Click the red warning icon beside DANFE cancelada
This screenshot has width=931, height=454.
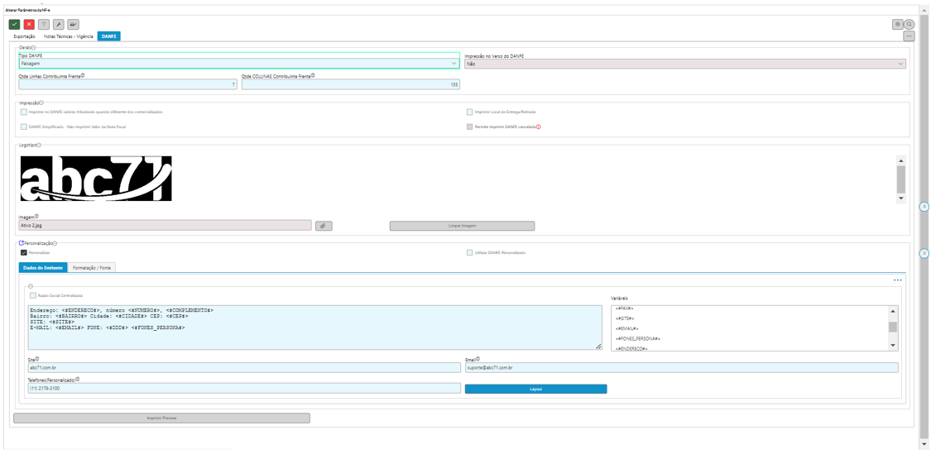pos(538,127)
